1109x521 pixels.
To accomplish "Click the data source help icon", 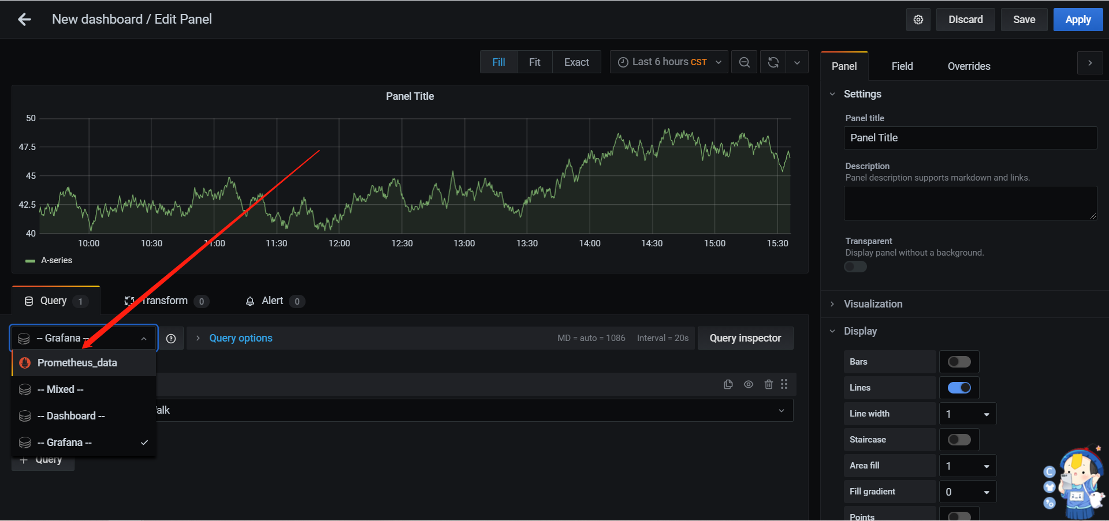I will point(171,339).
